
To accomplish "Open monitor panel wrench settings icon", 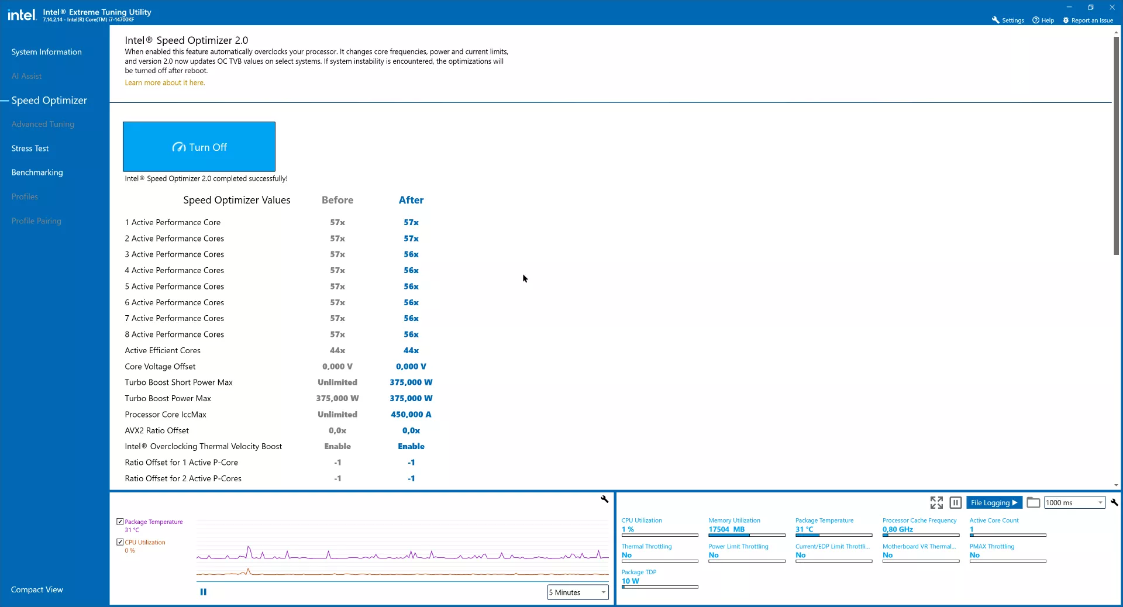I will (x=1114, y=502).
